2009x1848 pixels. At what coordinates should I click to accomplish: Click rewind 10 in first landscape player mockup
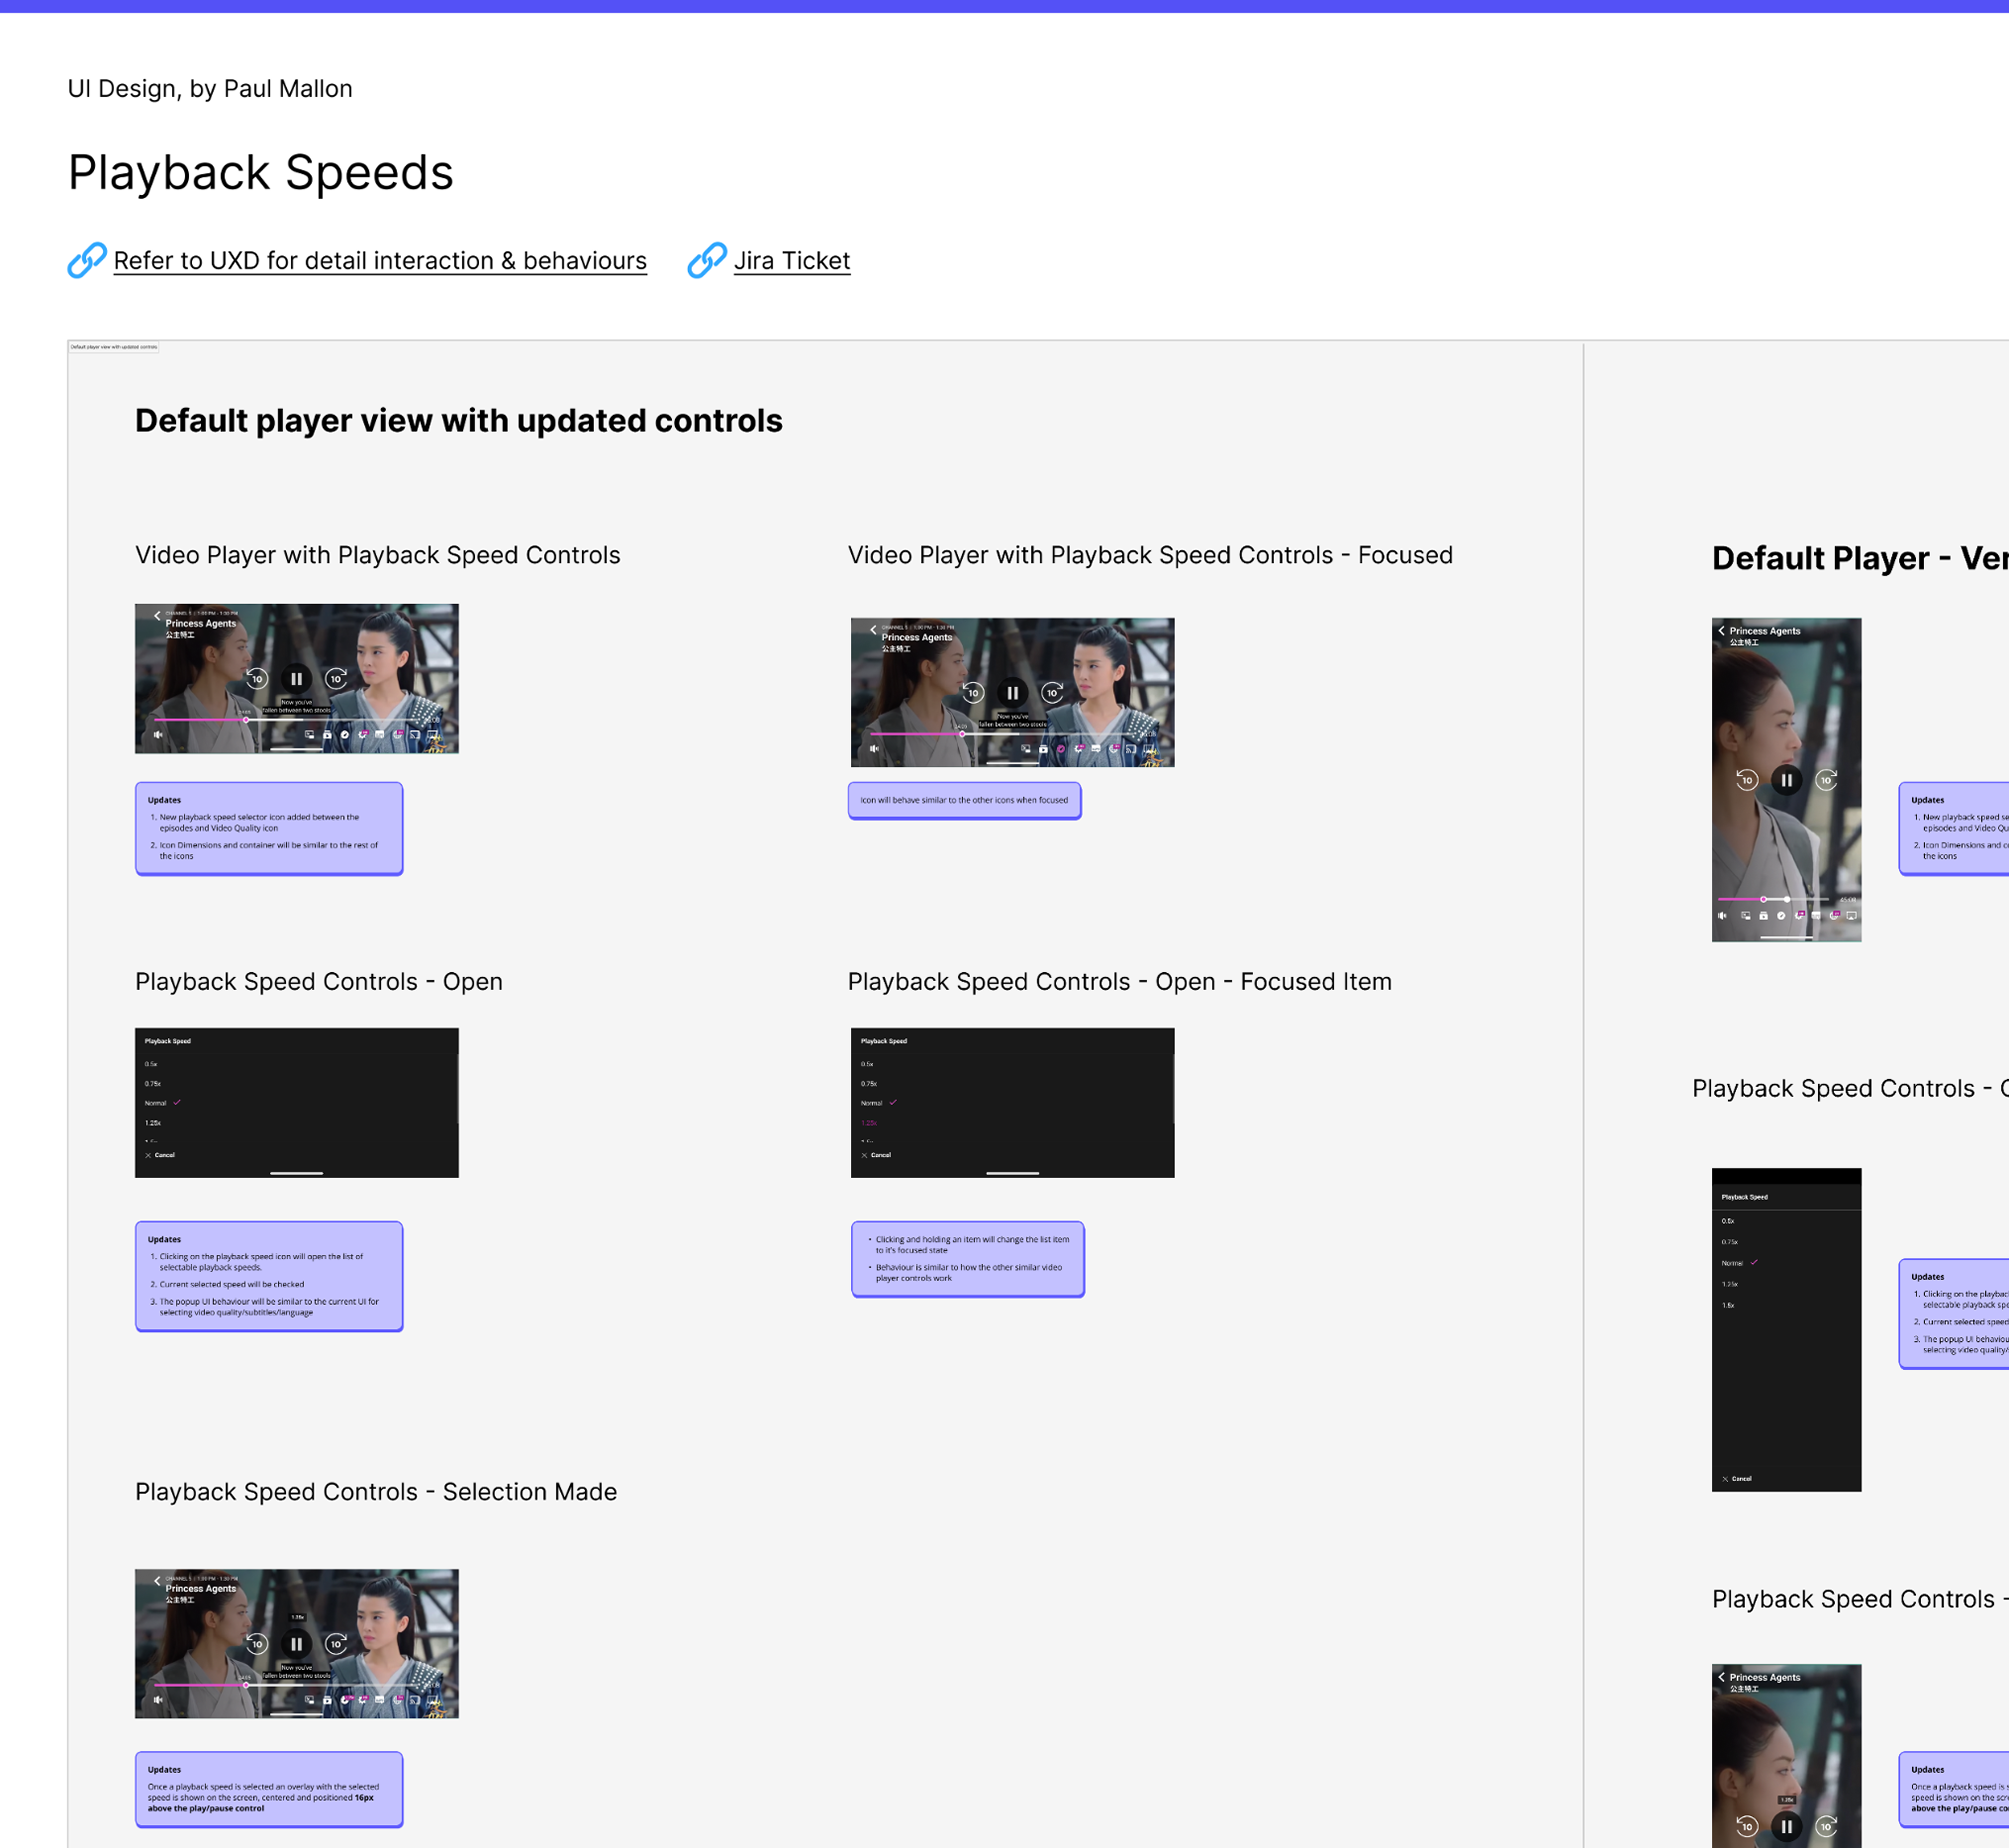point(257,679)
